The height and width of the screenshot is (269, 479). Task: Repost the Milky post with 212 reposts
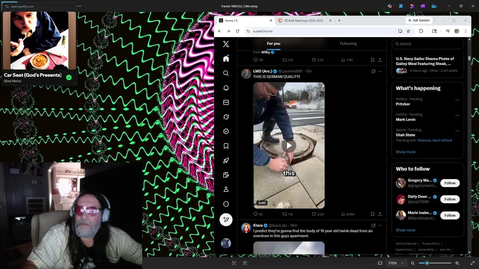pyautogui.click(x=284, y=60)
